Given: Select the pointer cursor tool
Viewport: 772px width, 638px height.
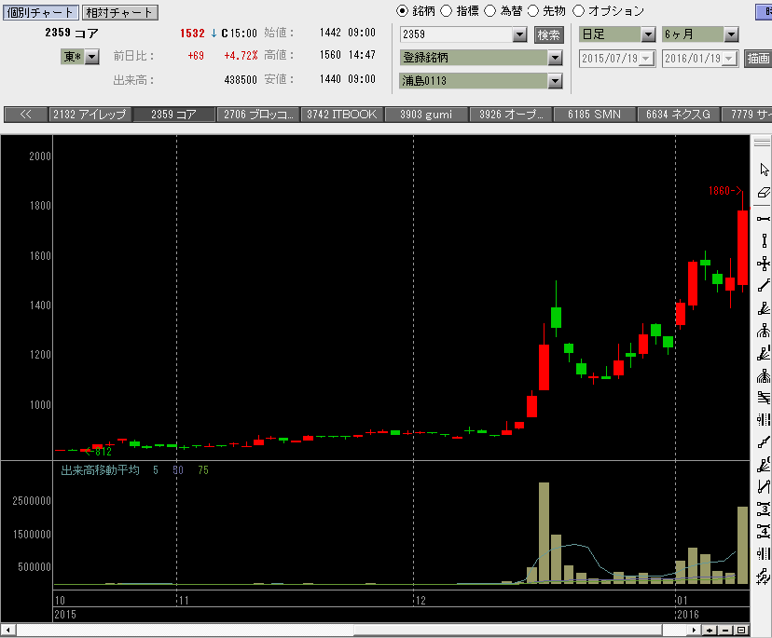Looking at the screenshot, I should [764, 170].
